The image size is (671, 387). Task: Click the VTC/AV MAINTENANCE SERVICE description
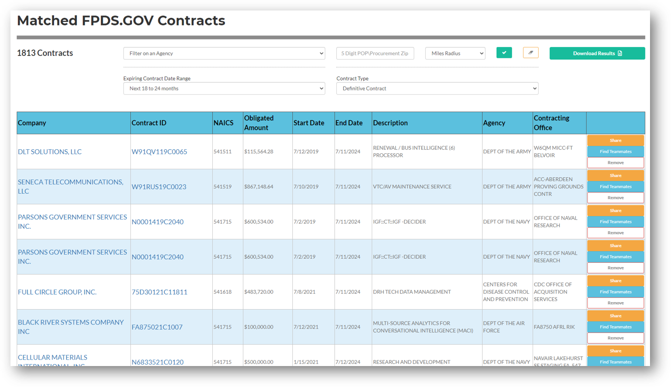(x=412, y=186)
